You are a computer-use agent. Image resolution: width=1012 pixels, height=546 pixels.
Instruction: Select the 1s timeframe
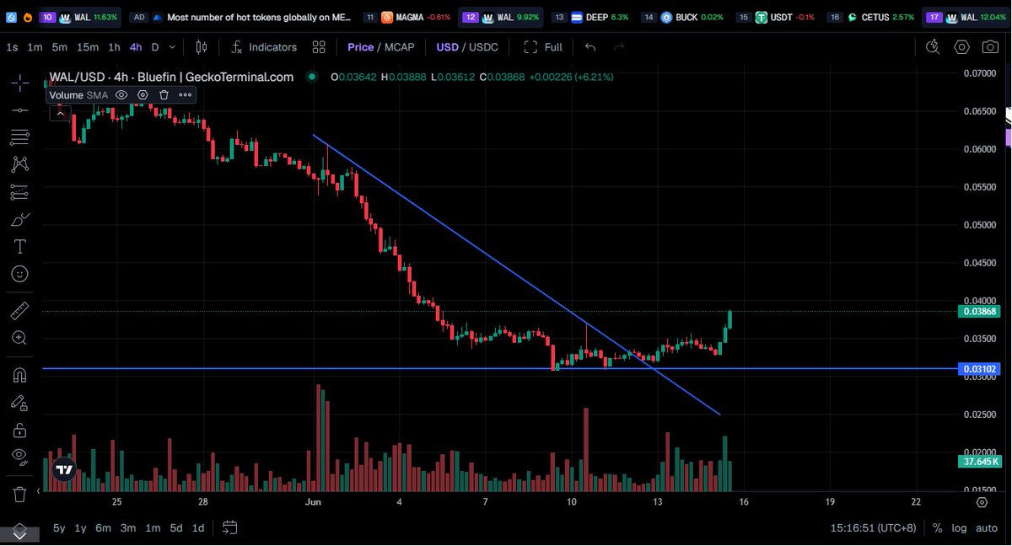pos(12,47)
